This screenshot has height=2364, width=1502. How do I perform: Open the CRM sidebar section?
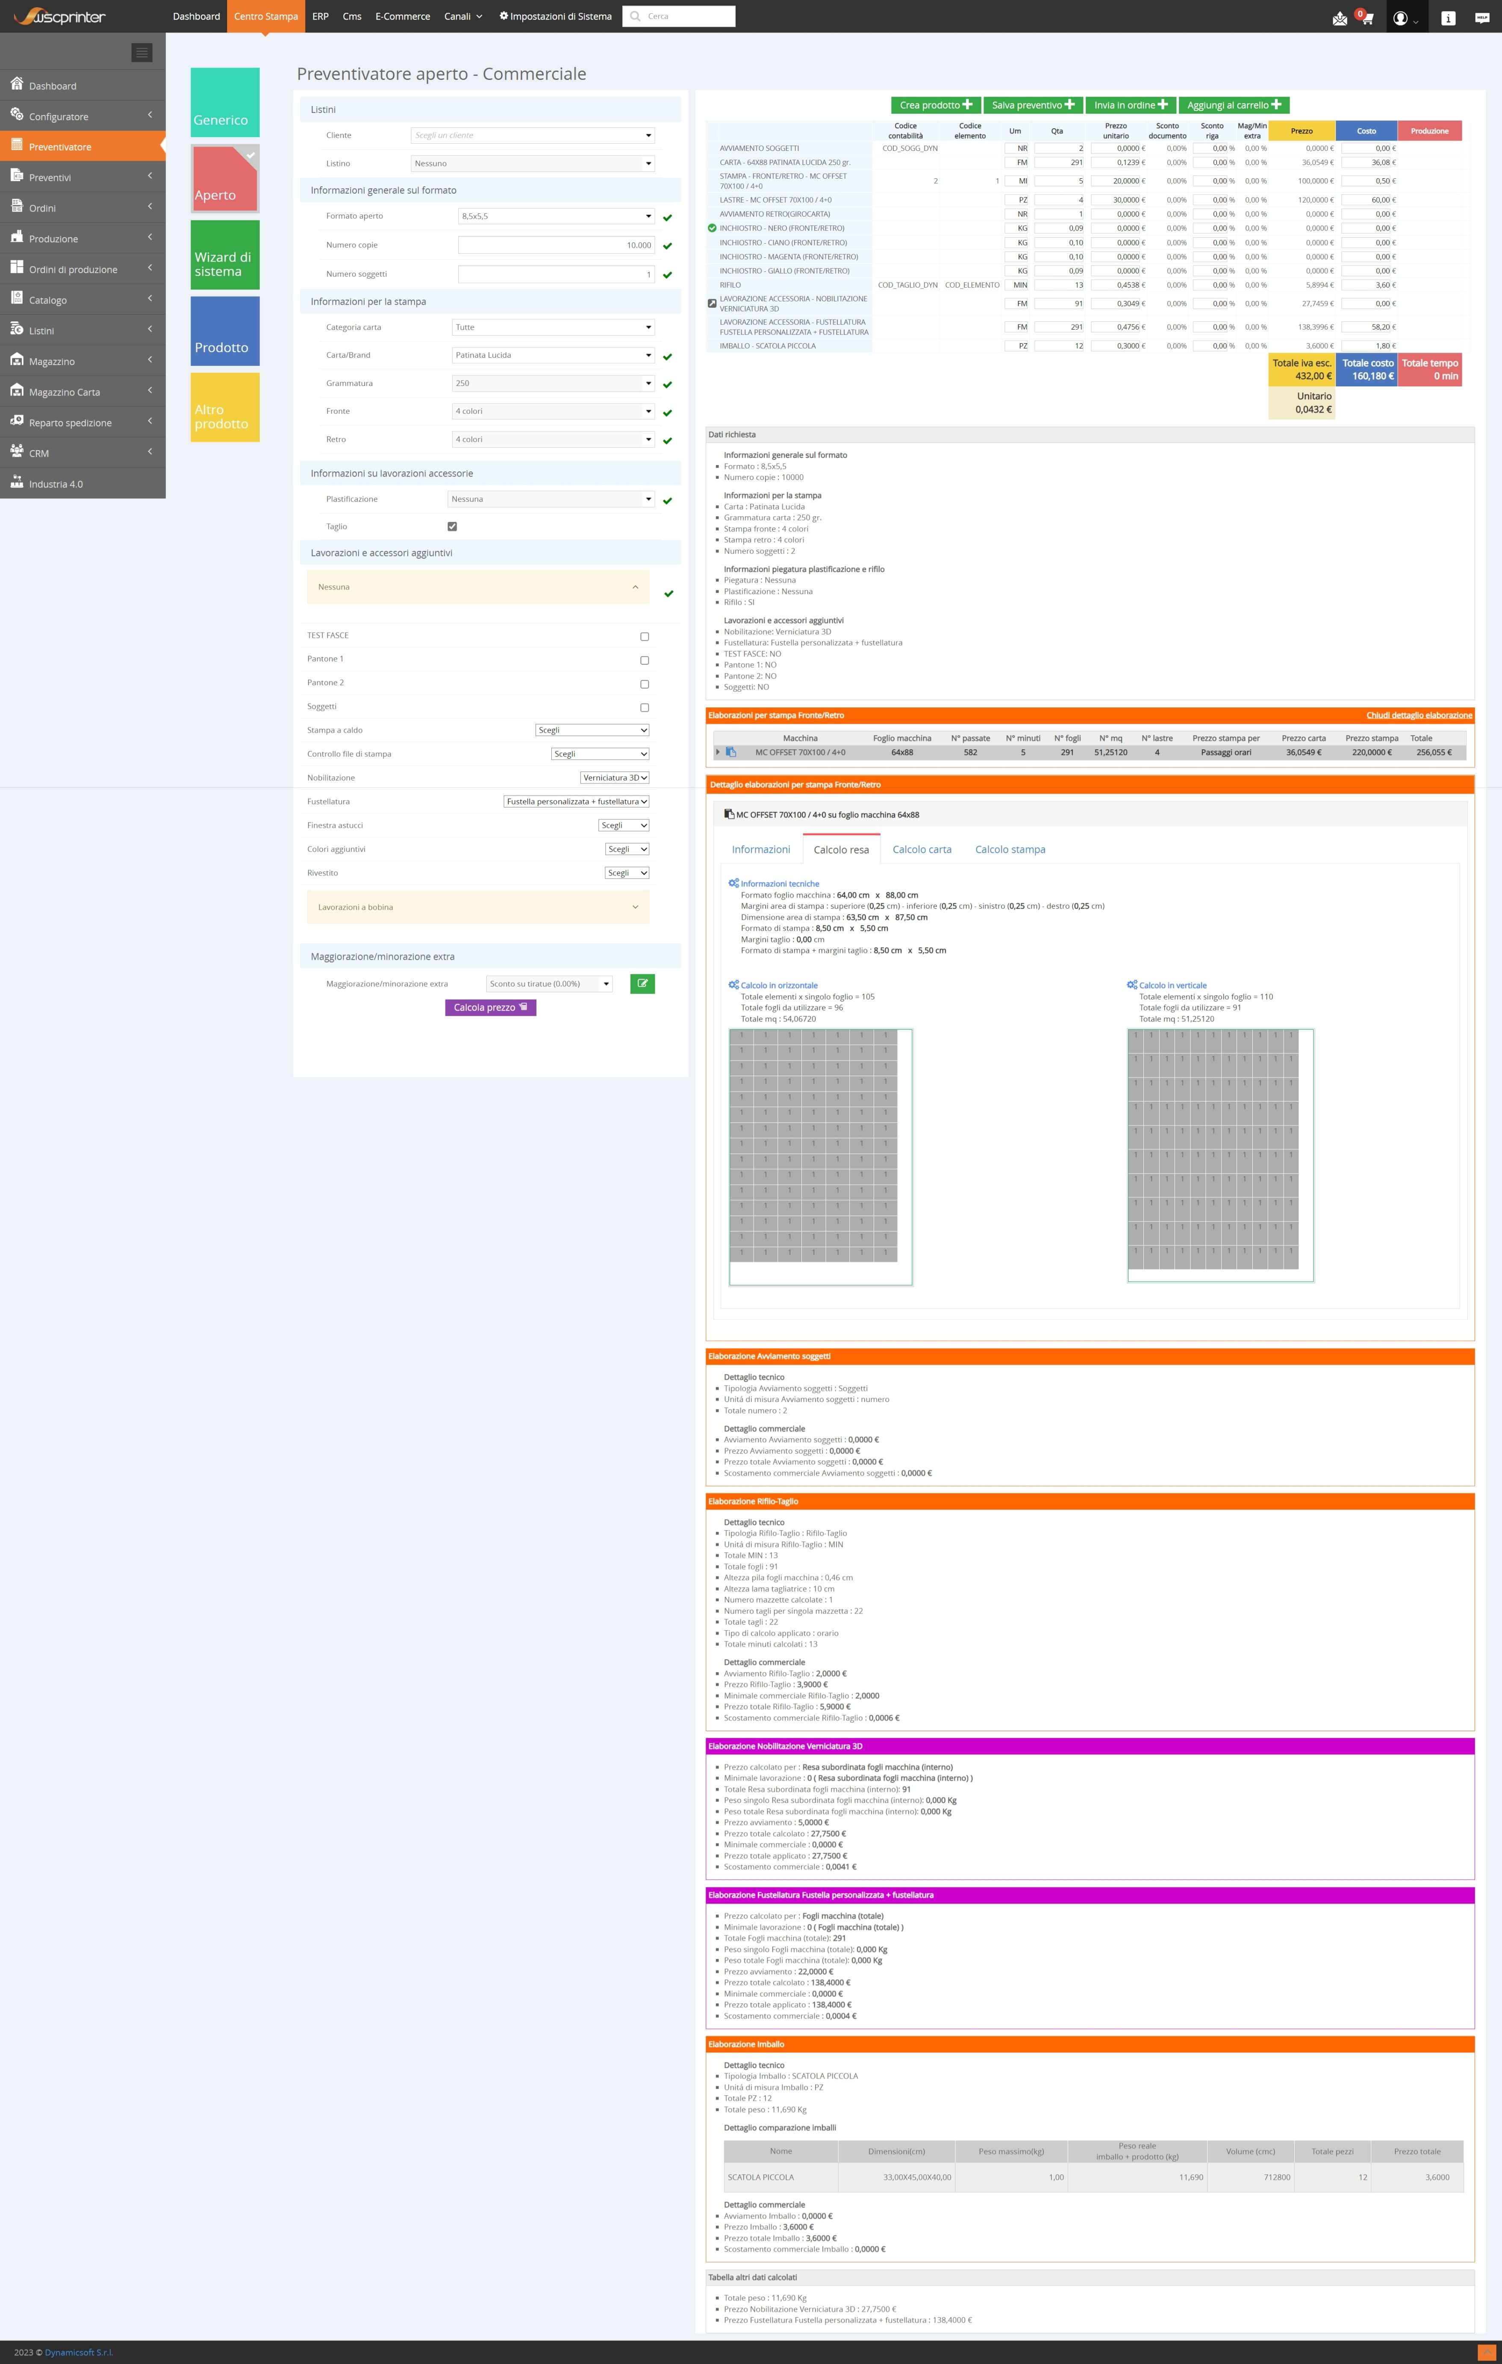pos(82,453)
